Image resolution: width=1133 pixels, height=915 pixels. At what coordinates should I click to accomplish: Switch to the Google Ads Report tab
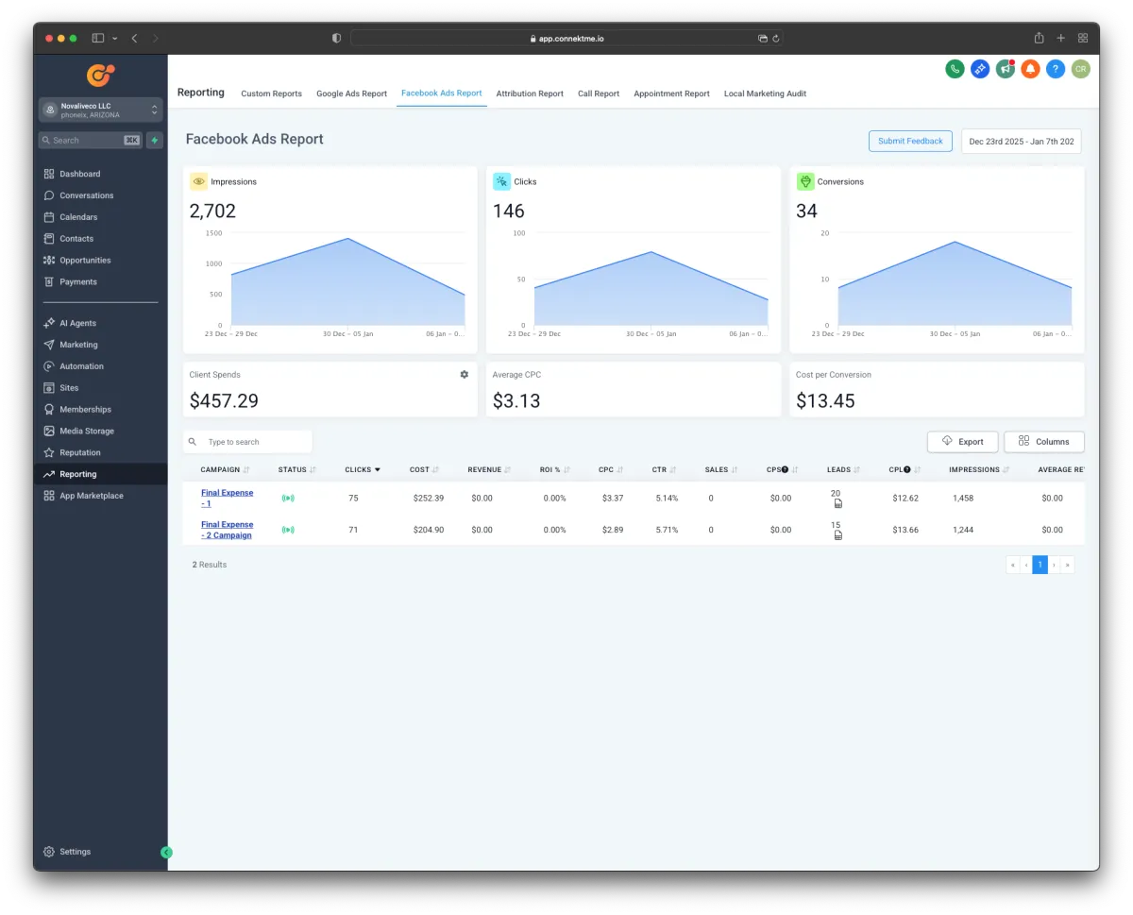tap(351, 93)
